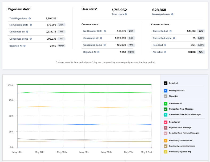Viewport: 210px width, 162px height.
Task: Uncheck Previously consented all series
Action: tap(165, 140)
